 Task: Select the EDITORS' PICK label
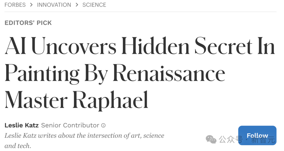[28, 23]
